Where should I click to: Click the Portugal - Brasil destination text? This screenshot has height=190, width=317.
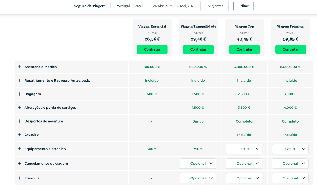tap(129, 6)
